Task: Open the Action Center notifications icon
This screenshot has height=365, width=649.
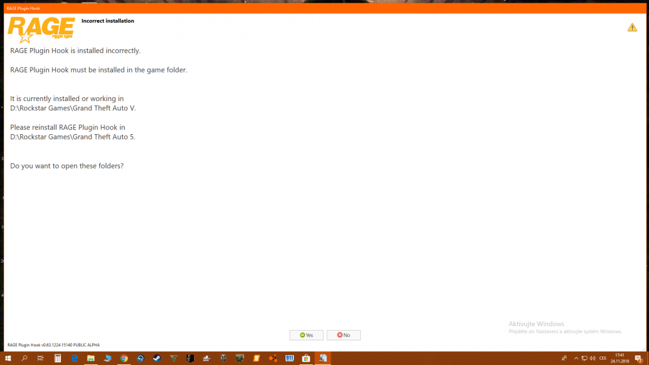Action: click(x=639, y=359)
